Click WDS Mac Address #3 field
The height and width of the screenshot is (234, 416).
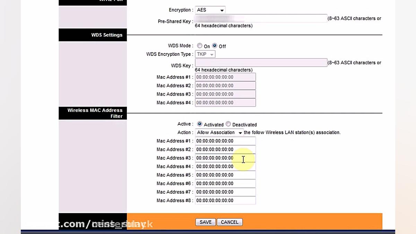click(225, 94)
